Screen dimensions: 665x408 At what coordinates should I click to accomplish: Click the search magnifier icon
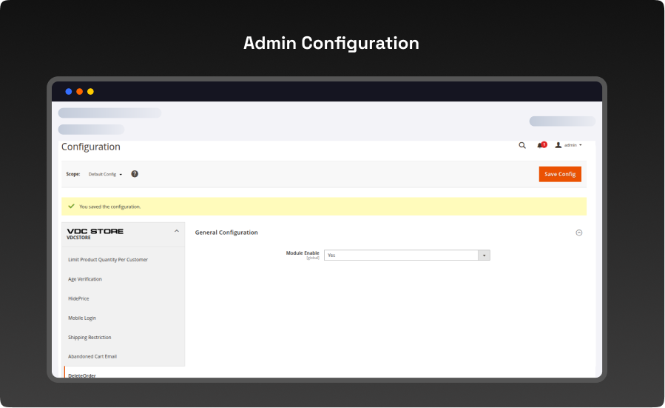[x=522, y=146]
